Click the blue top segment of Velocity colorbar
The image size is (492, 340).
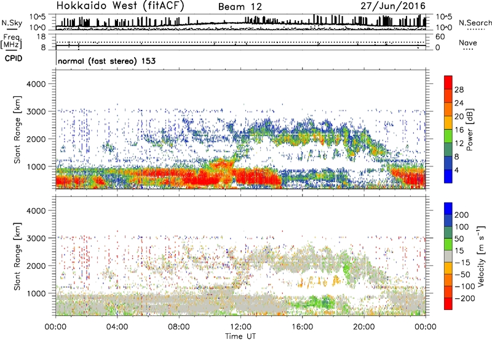448,209
